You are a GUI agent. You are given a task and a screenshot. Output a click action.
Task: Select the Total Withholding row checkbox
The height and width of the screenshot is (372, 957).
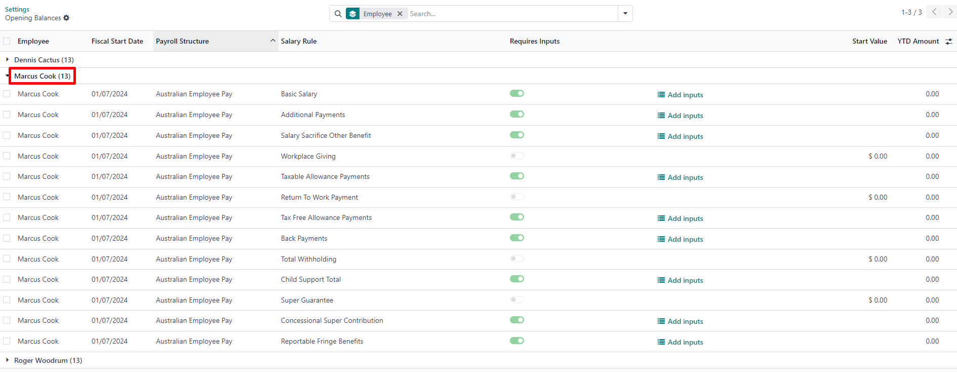point(7,259)
